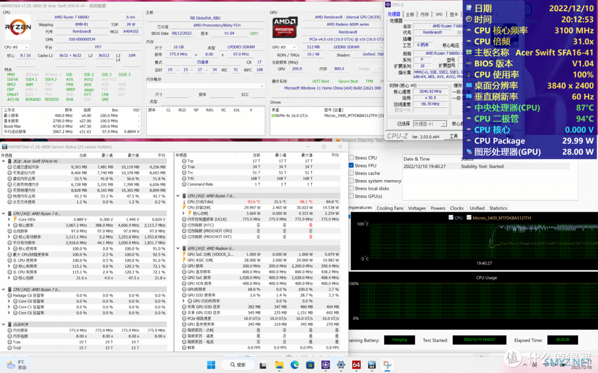598x373 pixels.
Task: Enable Stress local disks checkbox
Action: pos(351,188)
